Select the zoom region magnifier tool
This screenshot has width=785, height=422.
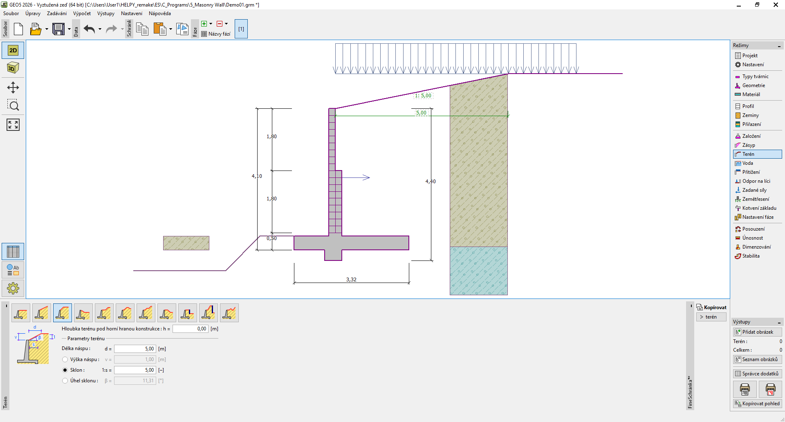coord(13,105)
